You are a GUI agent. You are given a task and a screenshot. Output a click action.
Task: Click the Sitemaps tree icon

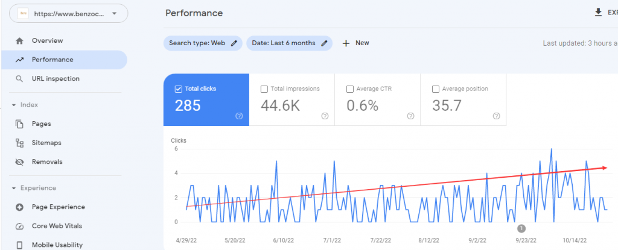click(19, 143)
